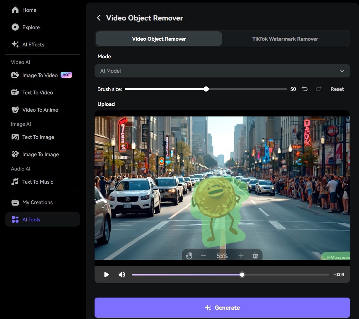This screenshot has height=319, width=359.
Task: Zoom in with the plus icon
Action: (x=241, y=256)
